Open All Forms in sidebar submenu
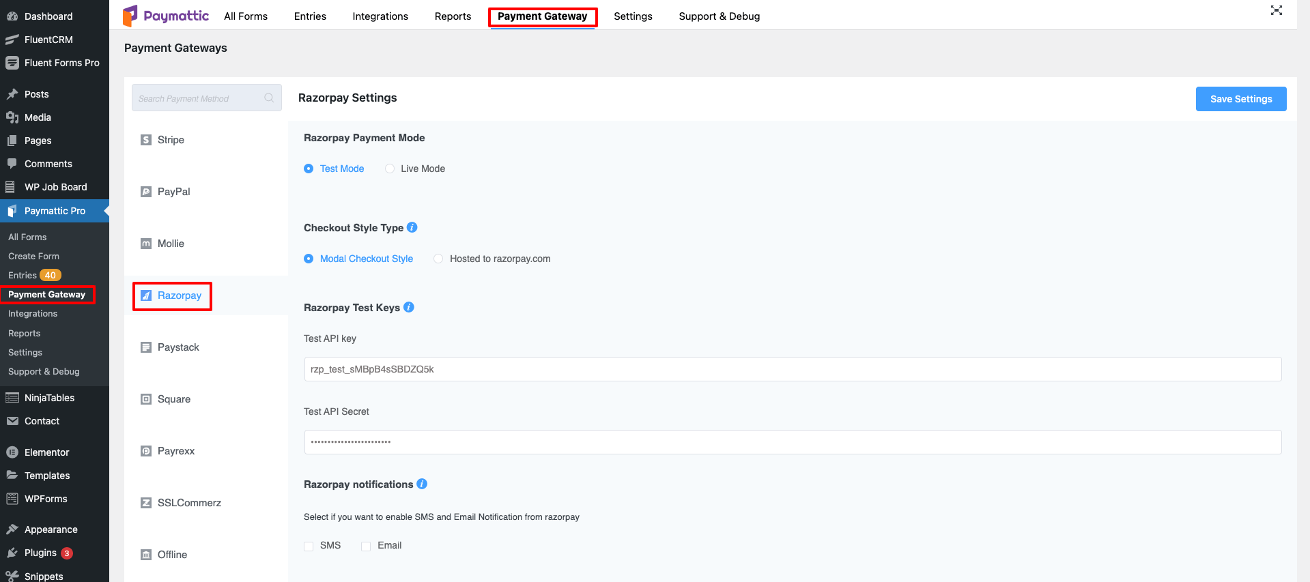Screen dimensions: 1310x582 tap(27, 237)
